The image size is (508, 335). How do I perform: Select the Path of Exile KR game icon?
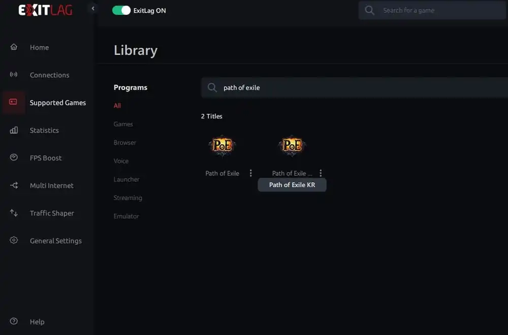(x=292, y=145)
